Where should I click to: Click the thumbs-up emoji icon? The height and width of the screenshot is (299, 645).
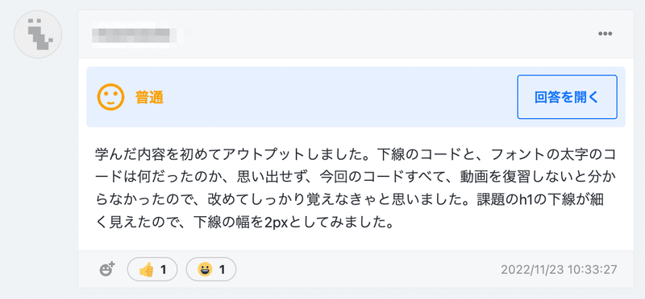point(147,270)
